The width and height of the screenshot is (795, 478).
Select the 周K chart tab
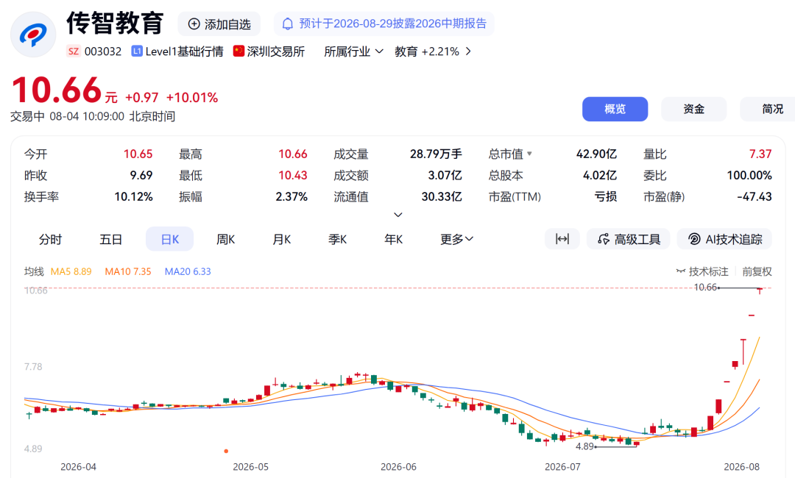click(226, 239)
